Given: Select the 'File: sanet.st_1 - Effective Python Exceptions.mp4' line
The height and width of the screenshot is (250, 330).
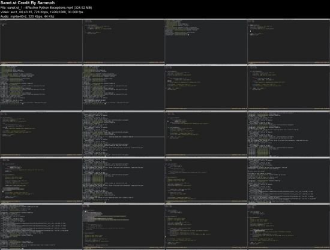Looking at the screenshot, I should (46, 8).
